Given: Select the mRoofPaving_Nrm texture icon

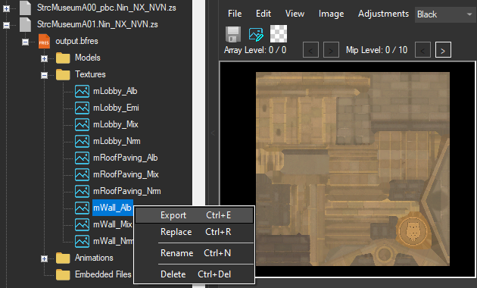Looking at the screenshot, I should click(x=82, y=191).
